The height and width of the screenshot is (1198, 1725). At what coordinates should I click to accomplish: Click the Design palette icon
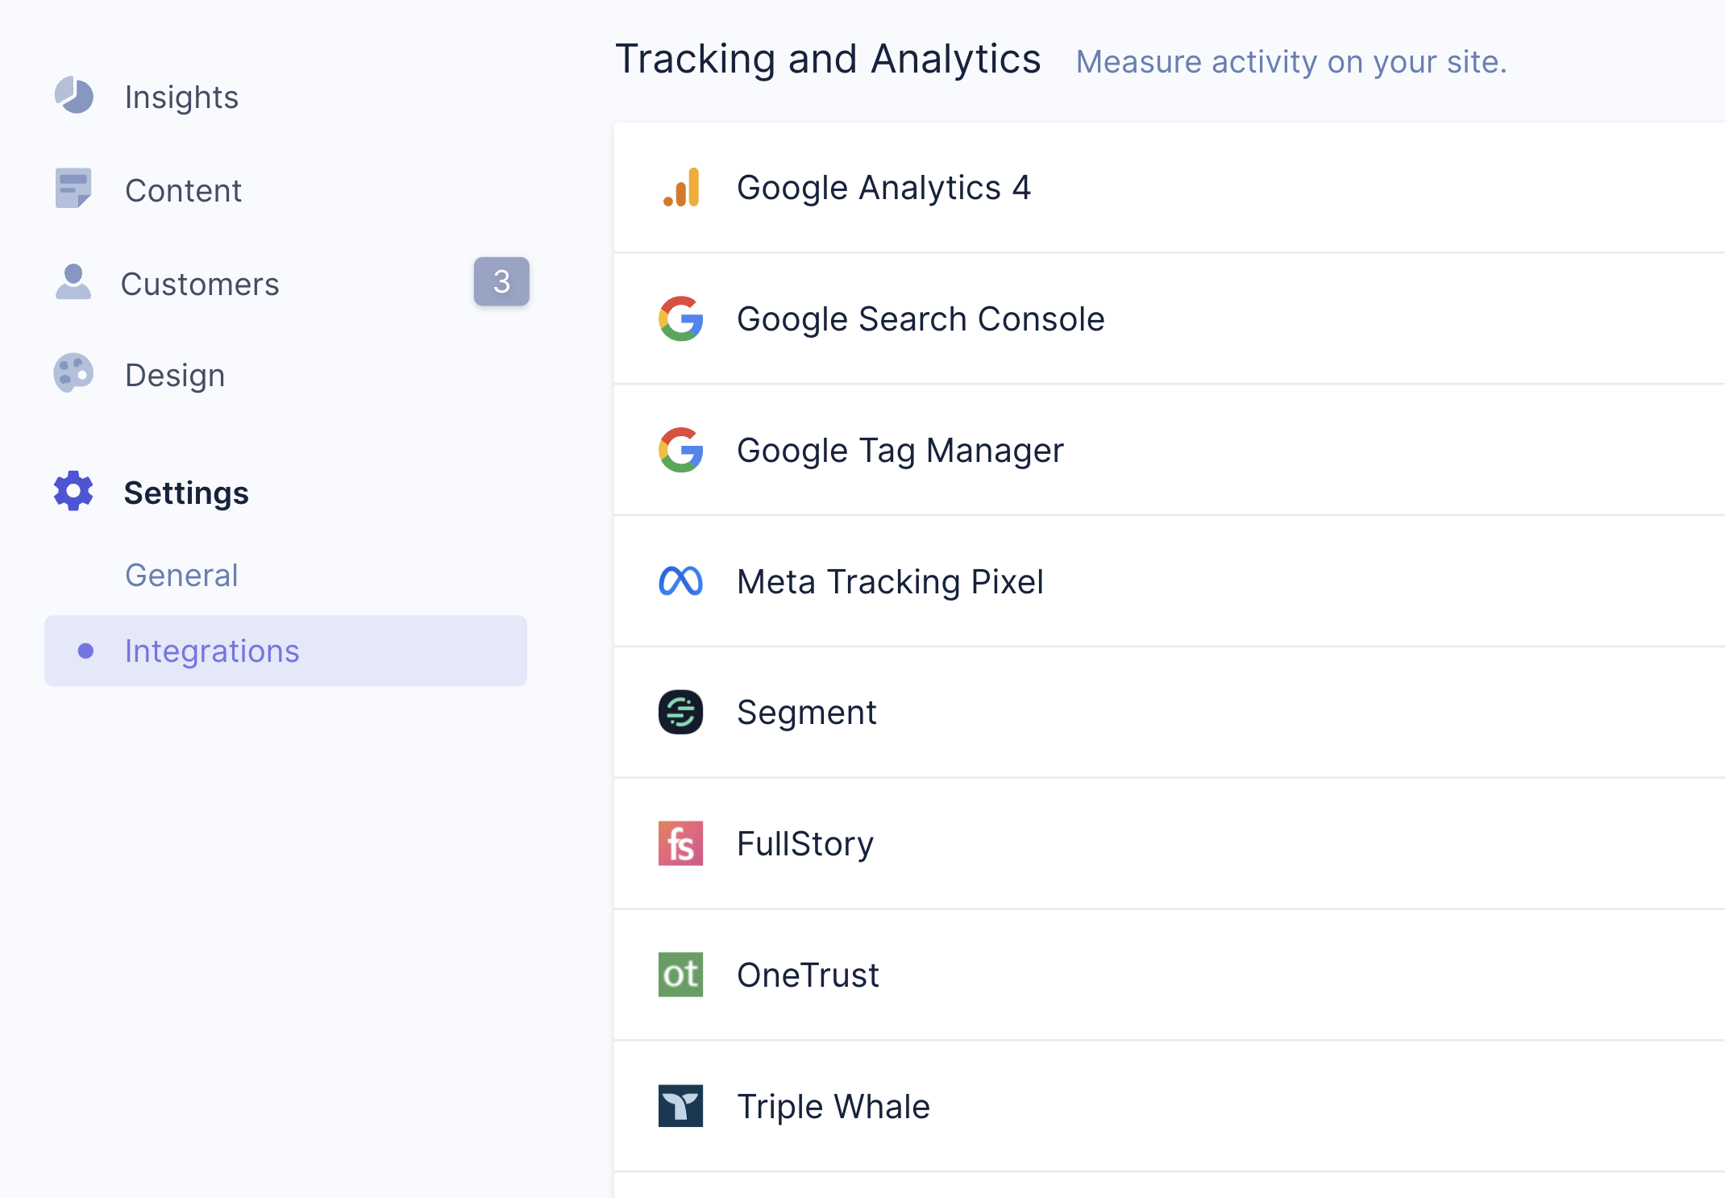pos(73,374)
